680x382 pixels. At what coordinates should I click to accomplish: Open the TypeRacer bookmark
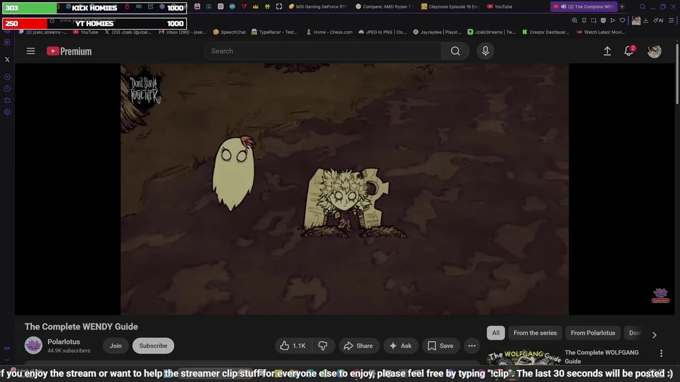point(275,32)
